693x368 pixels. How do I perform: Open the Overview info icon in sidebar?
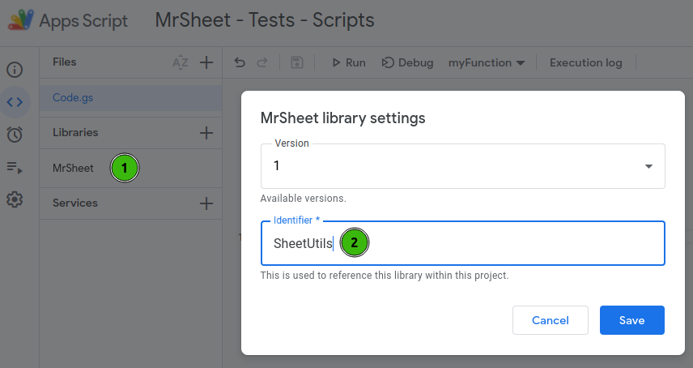click(x=15, y=70)
